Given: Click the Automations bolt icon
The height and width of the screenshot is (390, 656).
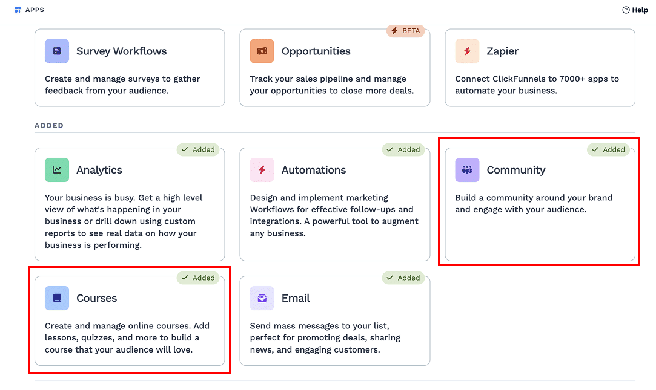Looking at the screenshot, I should tap(262, 170).
